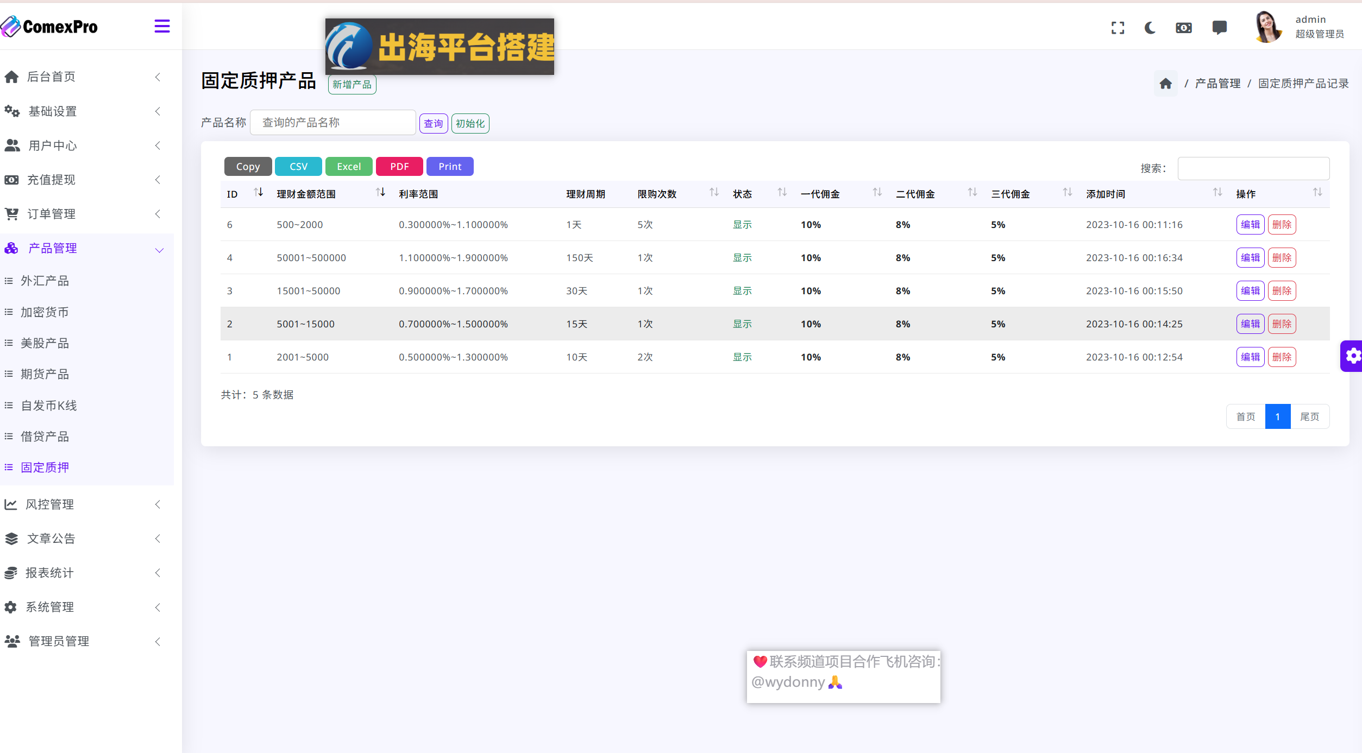
Task: Open 加密货币 submenu item
Action: [45, 312]
